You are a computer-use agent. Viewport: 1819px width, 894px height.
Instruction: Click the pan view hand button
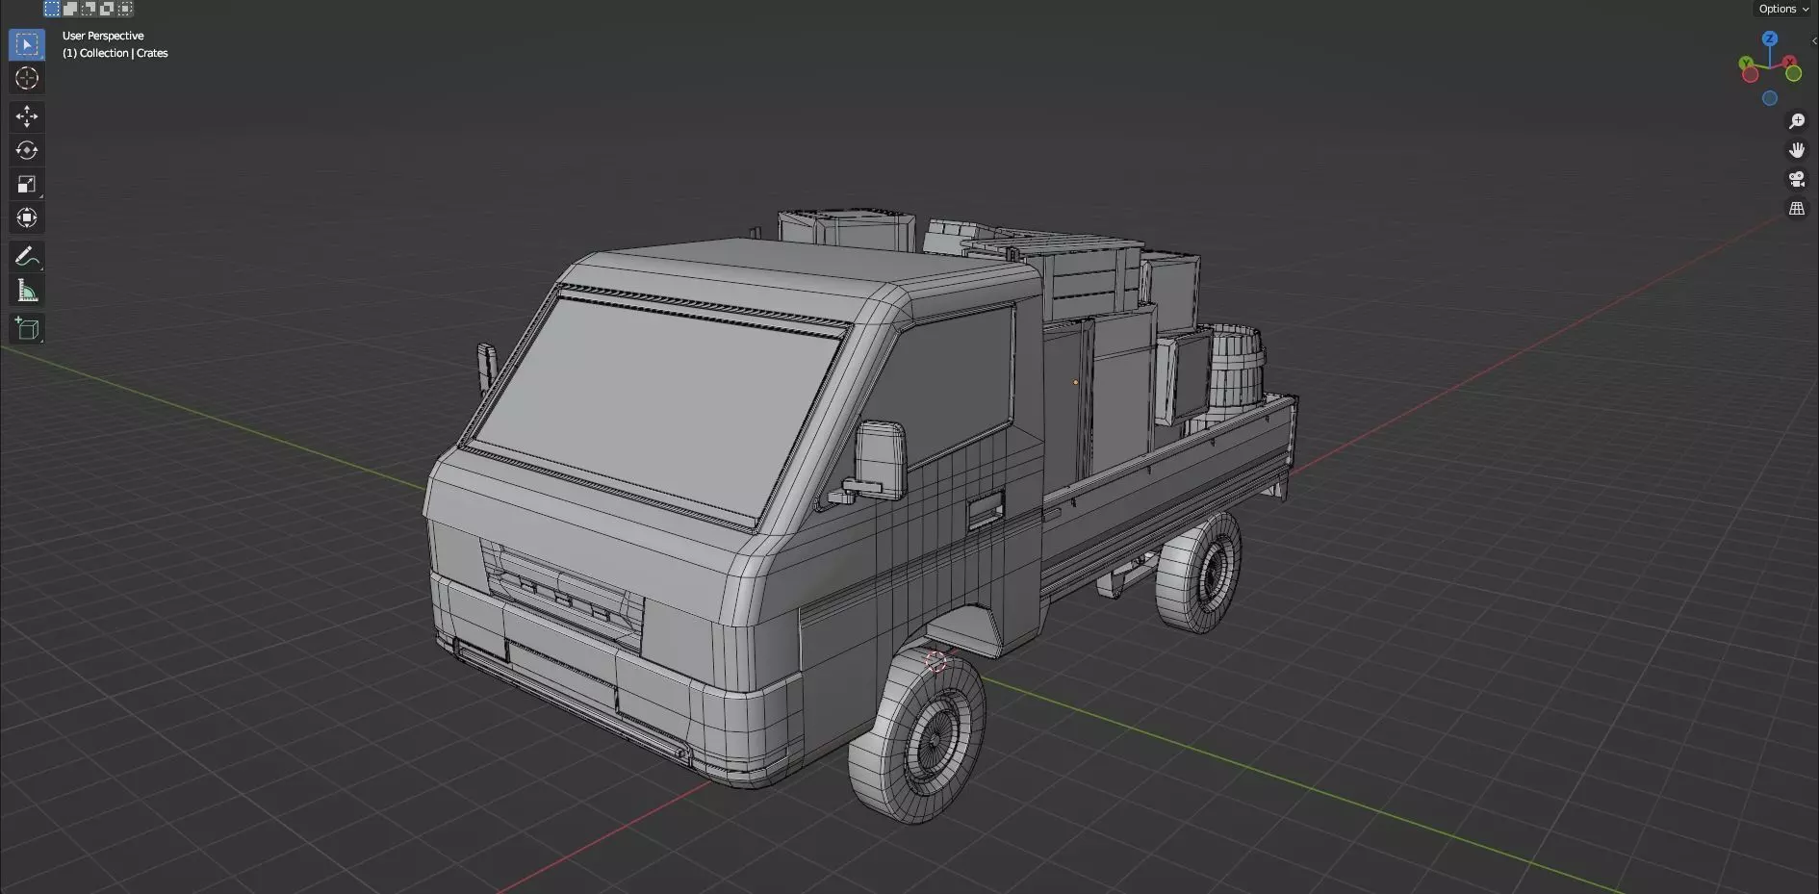point(1796,150)
